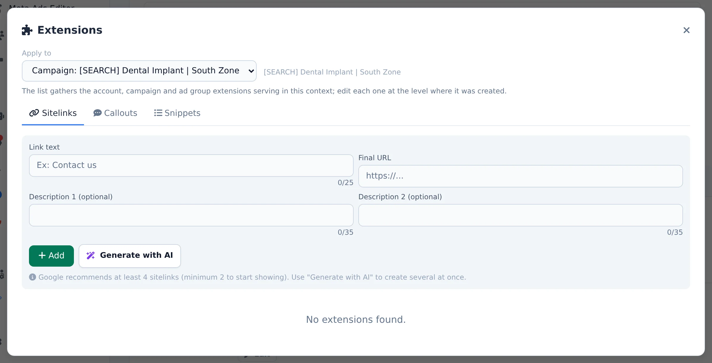Image resolution: width=712 pixels, height=363 pixels.
Task: Click the 'No extensions found.' message
Action: [356, 320]
